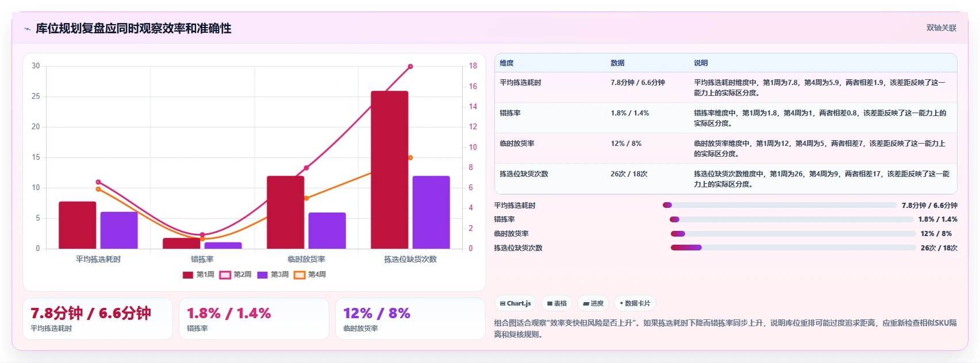Click the 平均拣选耗时 progress bar
The height and width of the screenshot is (363, 980).
click(x=779, y=205)
